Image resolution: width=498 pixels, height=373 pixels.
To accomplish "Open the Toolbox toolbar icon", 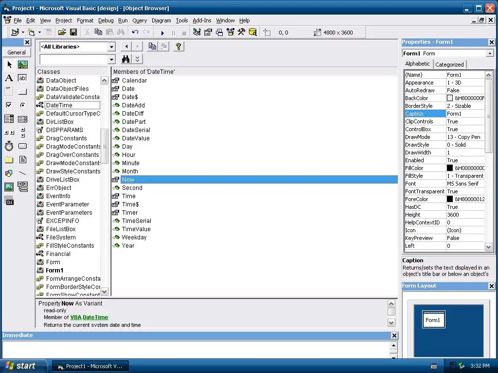I will coord(241,32).
